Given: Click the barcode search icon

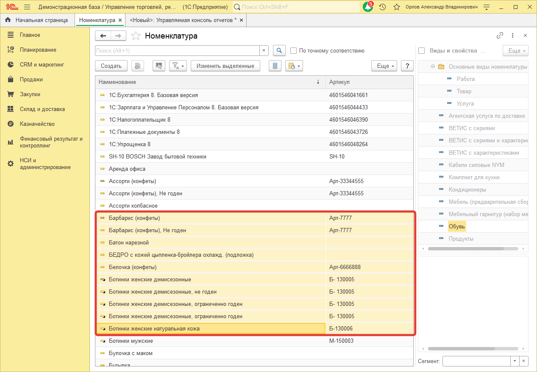Looking at the screenshot, I should [x=159, y=66].
